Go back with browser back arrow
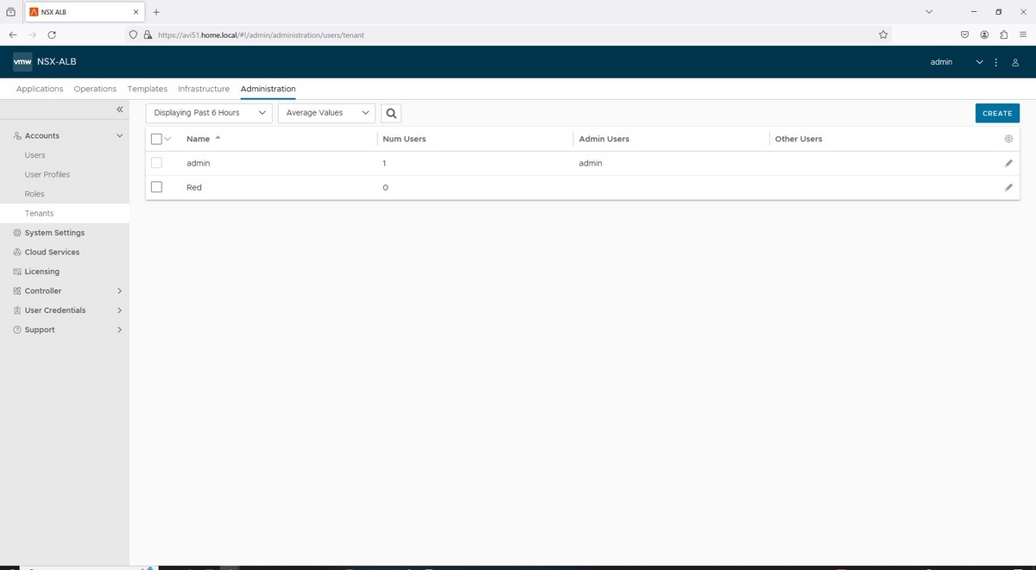The image size is (1036, 570). [x=14, y=34]
